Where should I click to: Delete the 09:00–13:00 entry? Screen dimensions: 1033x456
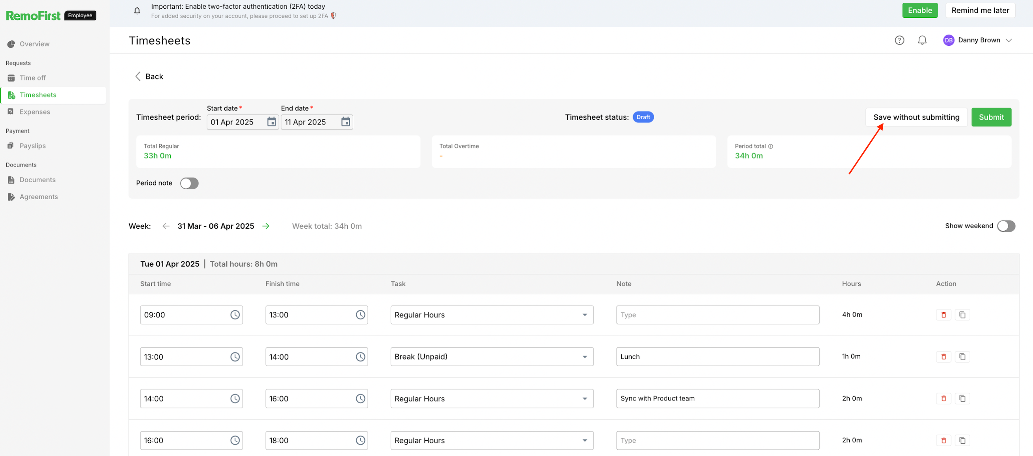coord(943,315)
